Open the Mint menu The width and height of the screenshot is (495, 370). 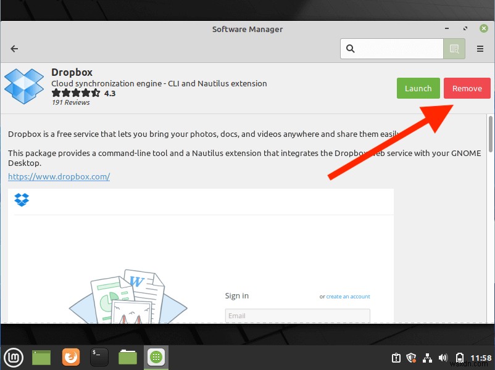14,357
